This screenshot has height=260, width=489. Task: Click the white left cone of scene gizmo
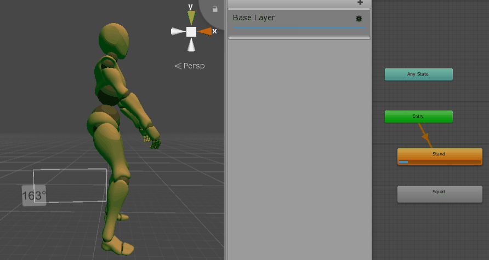pos(178,32)
